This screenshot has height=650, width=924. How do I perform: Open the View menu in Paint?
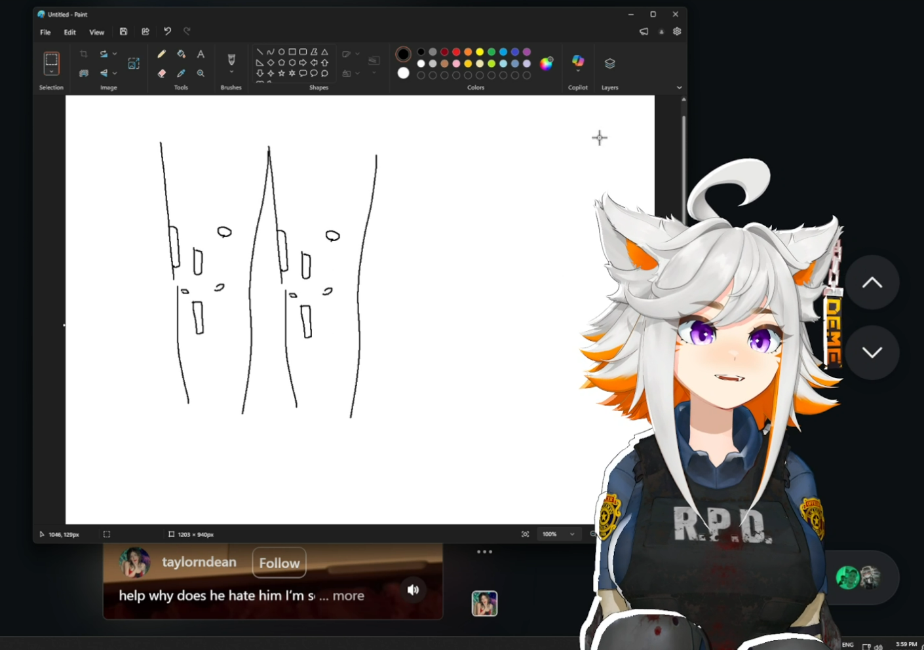96,32
